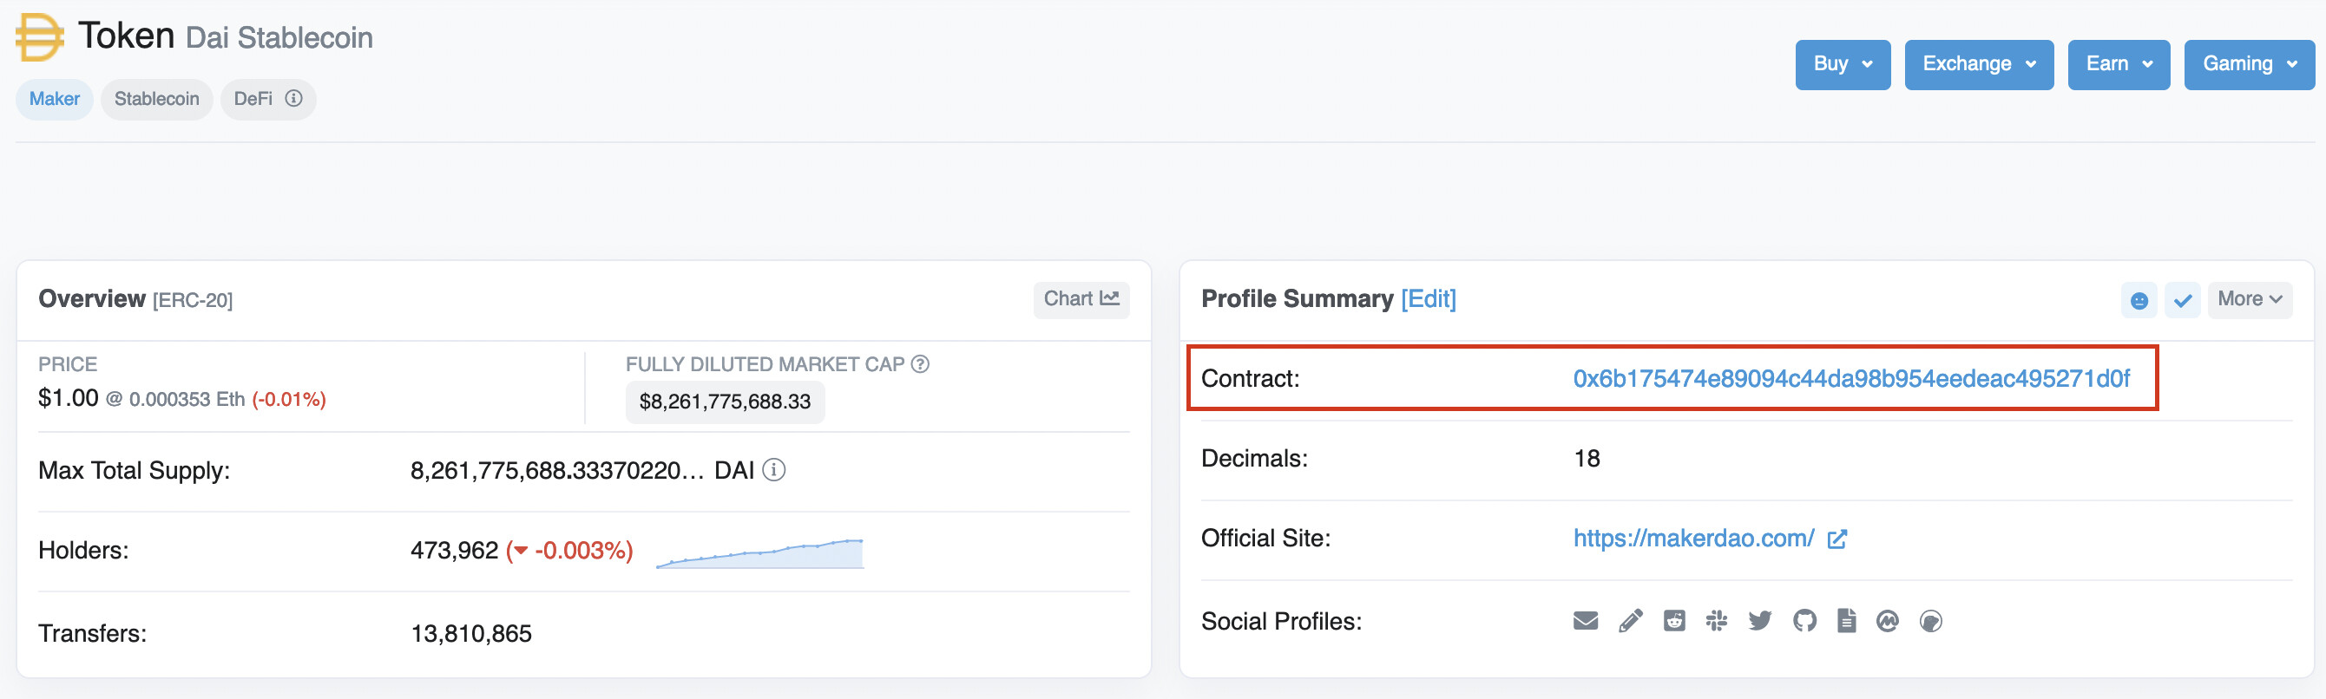Select the Maker tag

54,99
